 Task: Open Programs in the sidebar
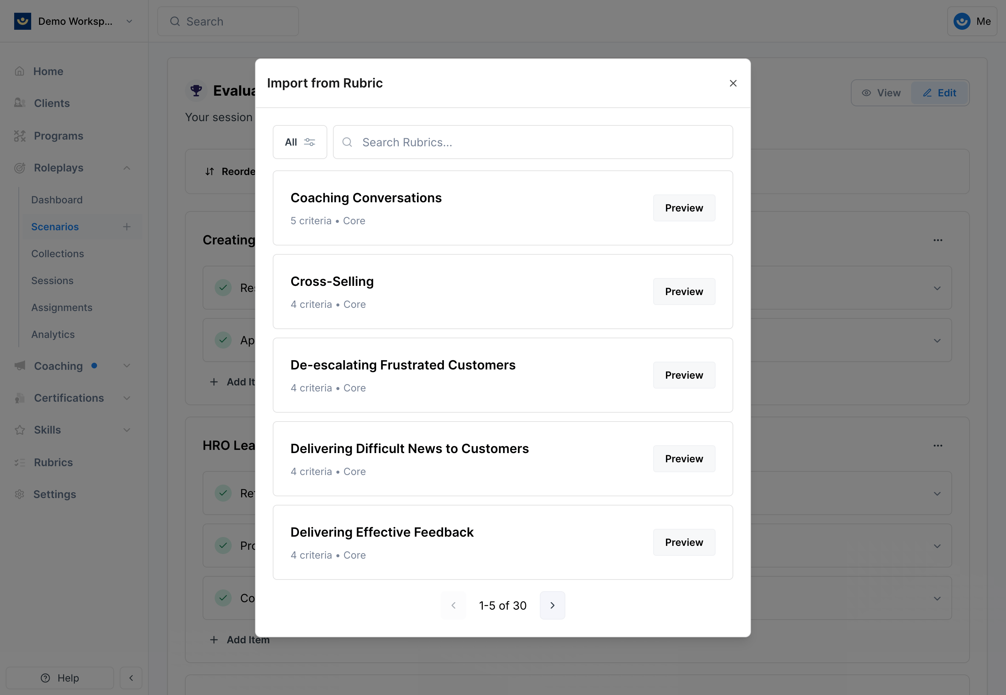pyautogui.click(x=58, y=136)
